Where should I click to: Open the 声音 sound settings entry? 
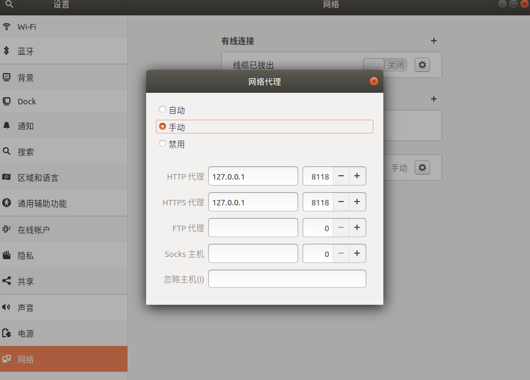(x=64, y=308)
